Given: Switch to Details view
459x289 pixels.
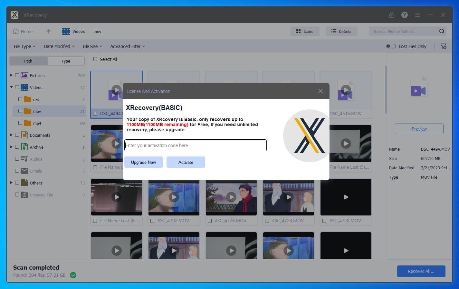Looking at the screenshot, I should pos(341,31).
